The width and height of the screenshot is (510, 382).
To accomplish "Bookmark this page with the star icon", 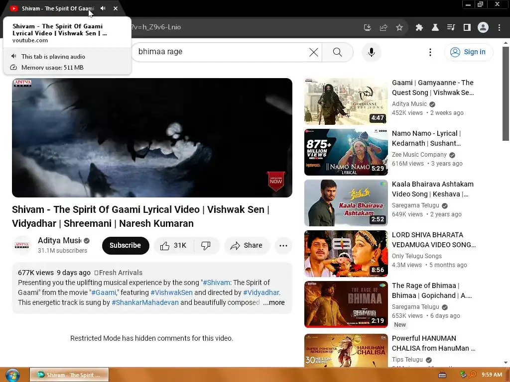I will [x=399, y=27].
